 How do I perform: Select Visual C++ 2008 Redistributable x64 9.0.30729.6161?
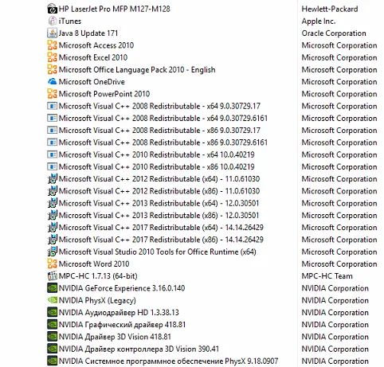pyautogui.click(x=163, y=119)
